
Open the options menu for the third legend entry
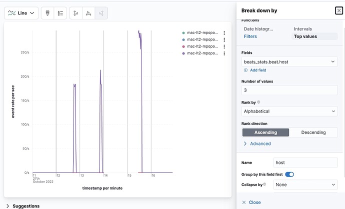[x=224, y=46]
